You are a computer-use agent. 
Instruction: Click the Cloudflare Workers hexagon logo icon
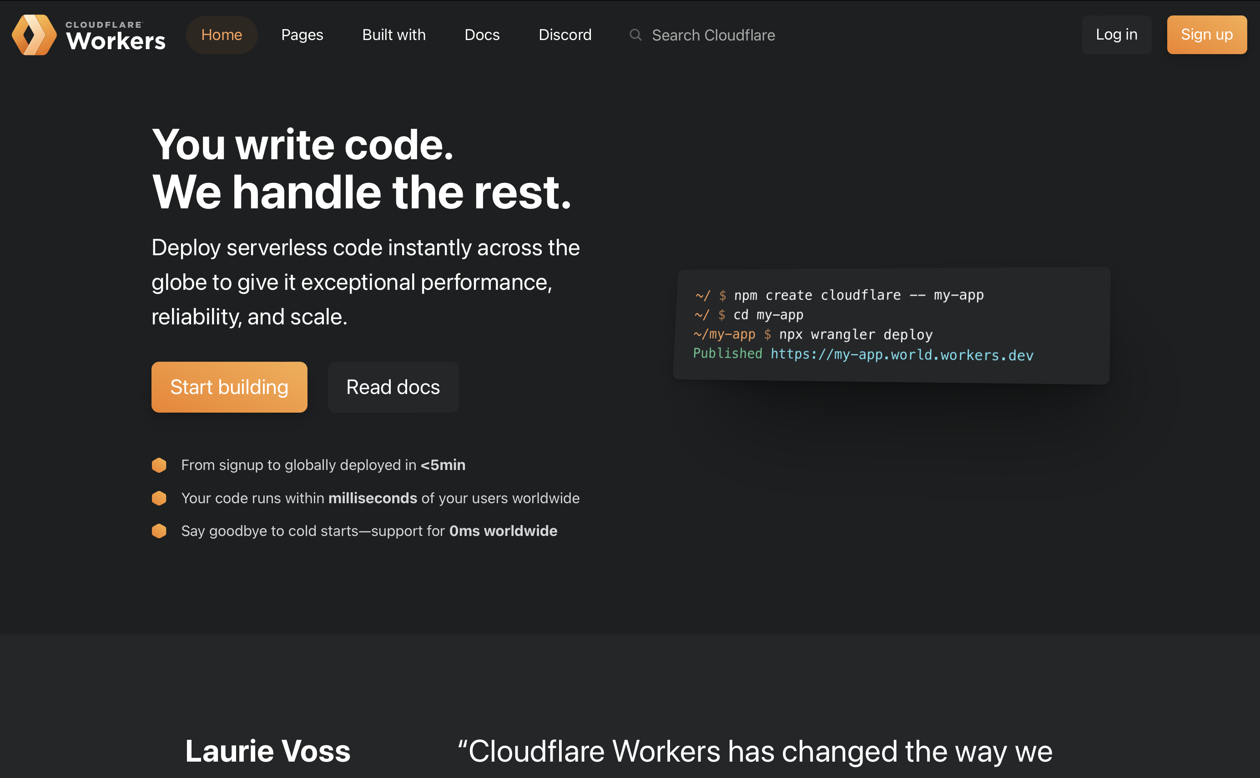[x=34, y=35]
